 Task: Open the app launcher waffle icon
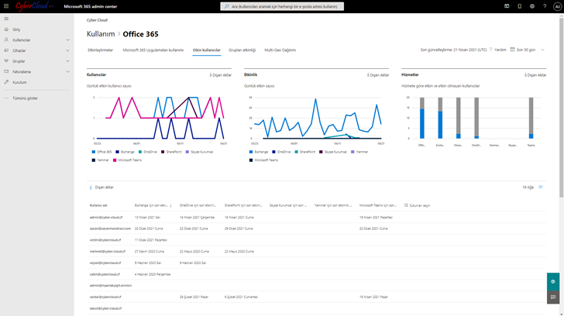tap(6, 6)
